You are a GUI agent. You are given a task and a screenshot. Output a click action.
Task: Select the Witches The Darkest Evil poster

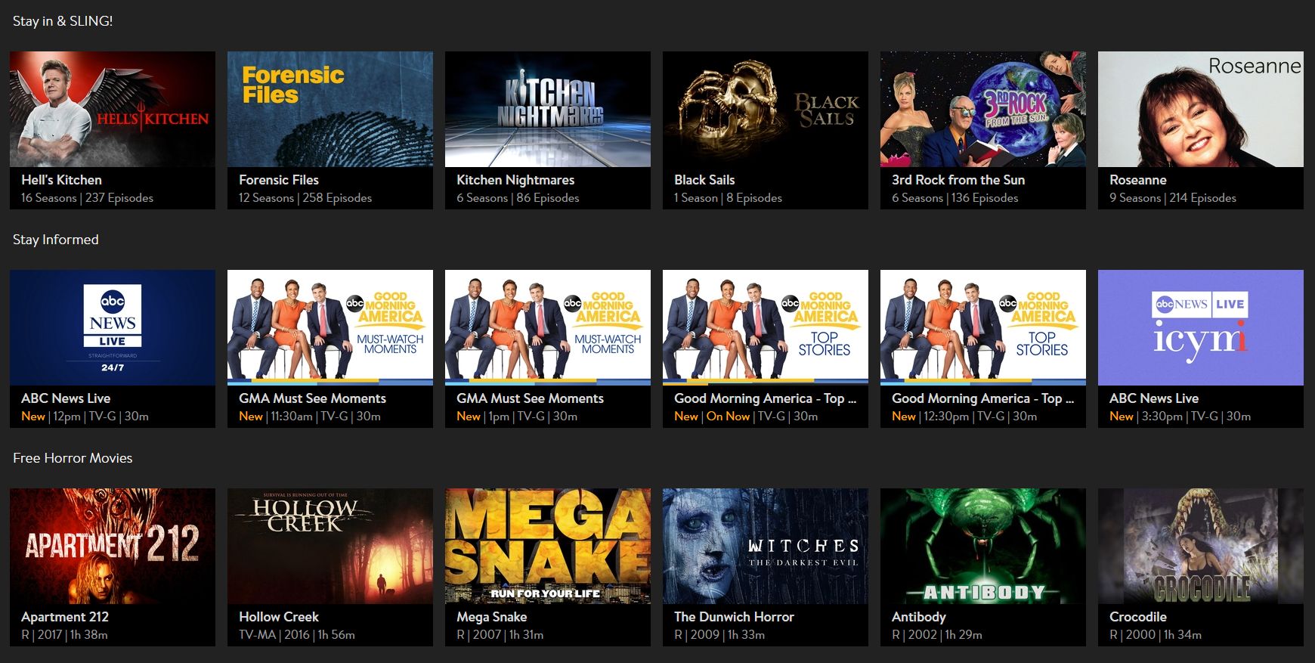tap(766, 546)
